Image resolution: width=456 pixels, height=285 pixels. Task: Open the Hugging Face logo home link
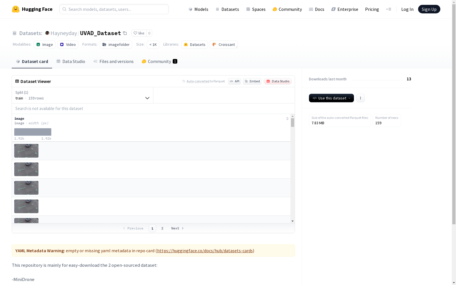(x=32, y=9)
